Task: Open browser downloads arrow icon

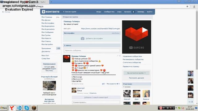Action: point(194,6)
